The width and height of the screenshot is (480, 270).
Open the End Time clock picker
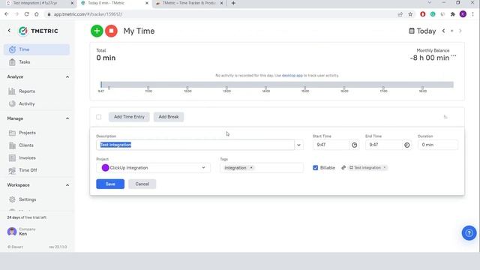[x=406, y=145]
